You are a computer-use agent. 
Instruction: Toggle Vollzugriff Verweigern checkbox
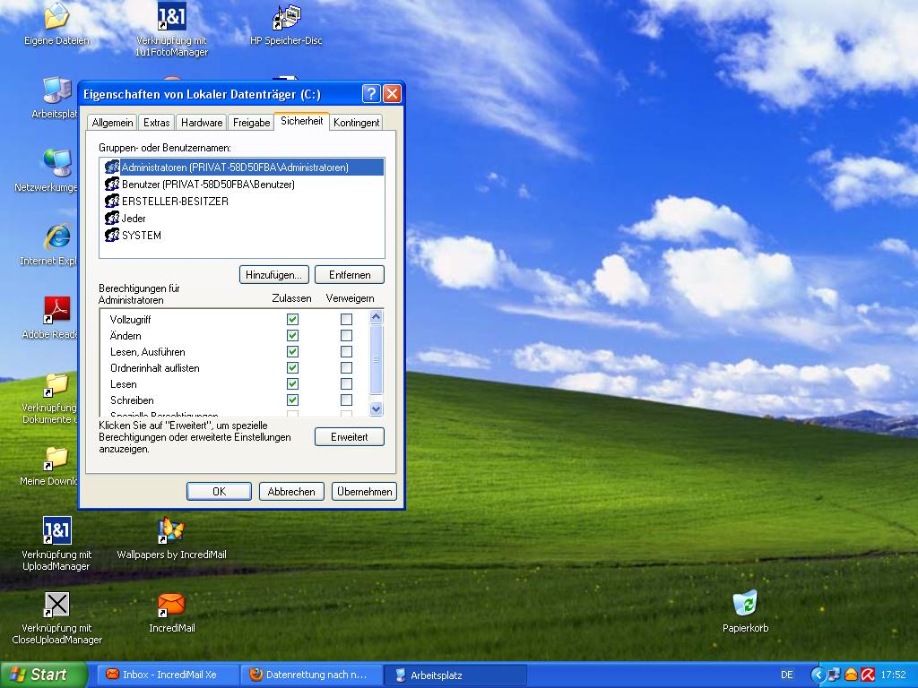tap(347, 320)
